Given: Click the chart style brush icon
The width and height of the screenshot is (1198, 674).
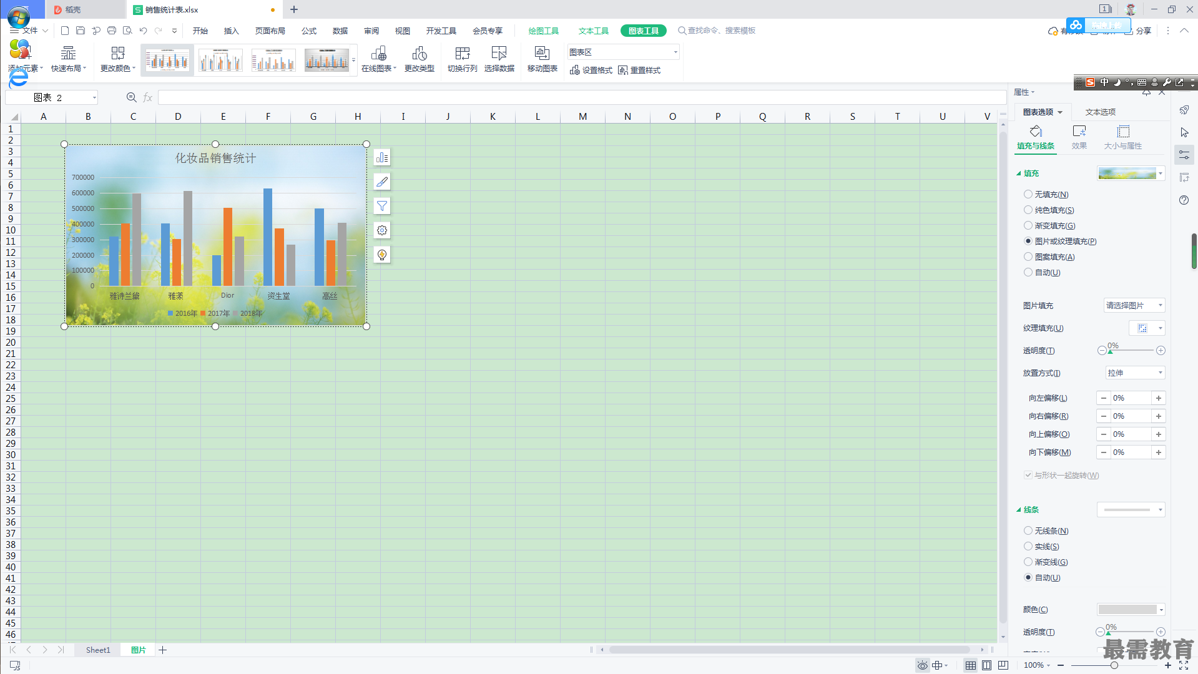Looking at the screenshot, I should point(382,182).
